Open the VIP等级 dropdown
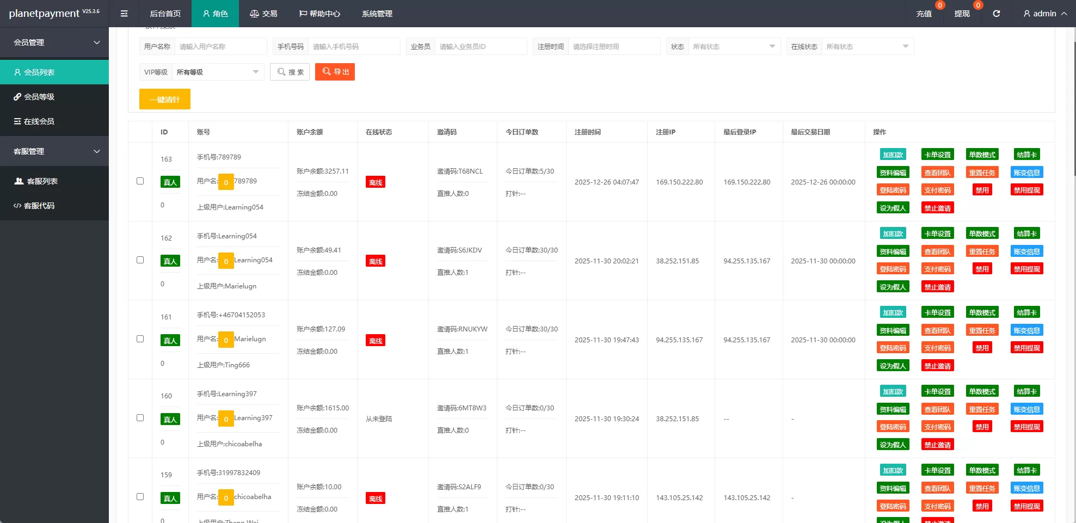Image resolution: width=1076 pixels, height=523 pixels. (x=217, y=71)
